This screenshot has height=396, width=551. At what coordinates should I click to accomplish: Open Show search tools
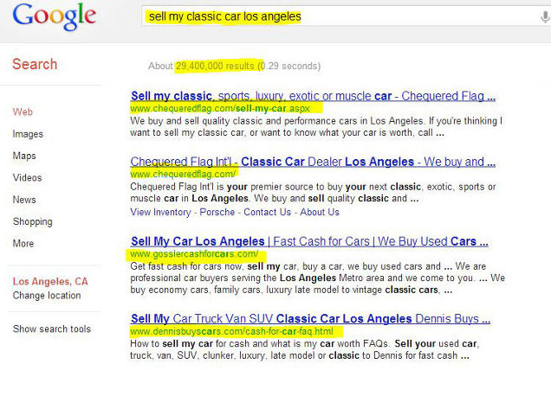click(52, 329)
